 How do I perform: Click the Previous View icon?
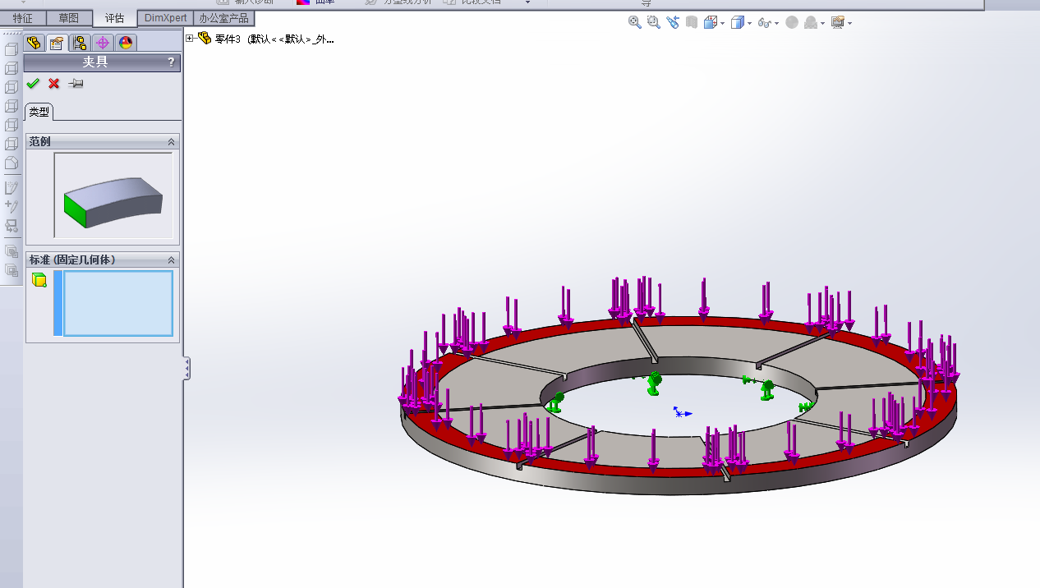click(673, 22)
